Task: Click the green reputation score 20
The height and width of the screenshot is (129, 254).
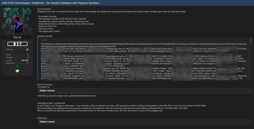Action: (x=28, y=63)
